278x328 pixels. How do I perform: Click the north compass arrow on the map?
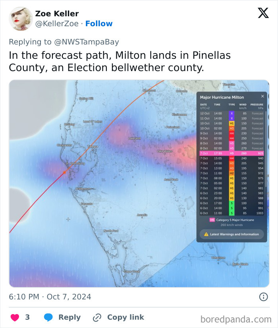68,218
